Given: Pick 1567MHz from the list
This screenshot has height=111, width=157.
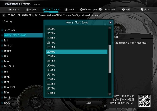Looking at the screenshot, I should point(77,47).
